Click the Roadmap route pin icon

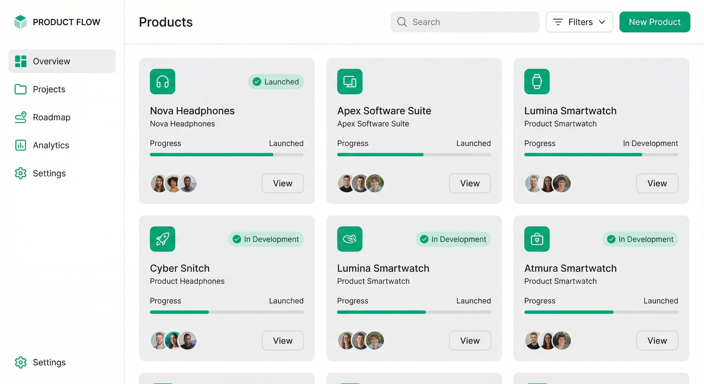20,117
